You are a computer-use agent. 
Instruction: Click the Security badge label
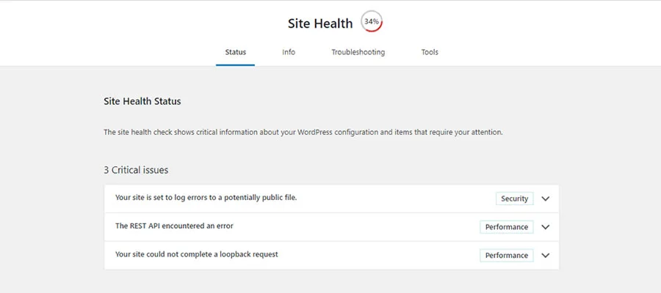click(514, 199)
